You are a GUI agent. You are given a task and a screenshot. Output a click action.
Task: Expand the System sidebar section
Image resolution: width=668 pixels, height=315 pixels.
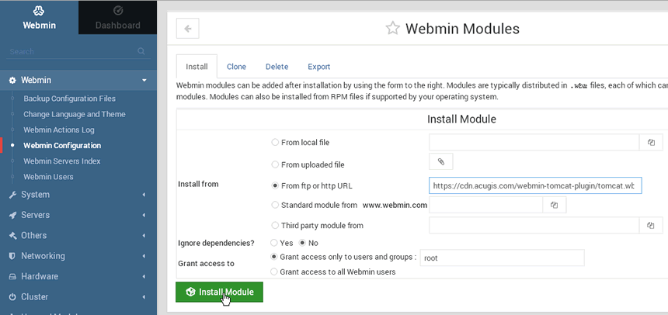pyautogui.click(x=78, y=195)
